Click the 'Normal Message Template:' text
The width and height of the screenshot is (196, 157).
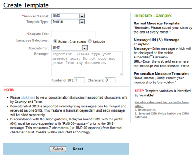(x=157, y=24)
